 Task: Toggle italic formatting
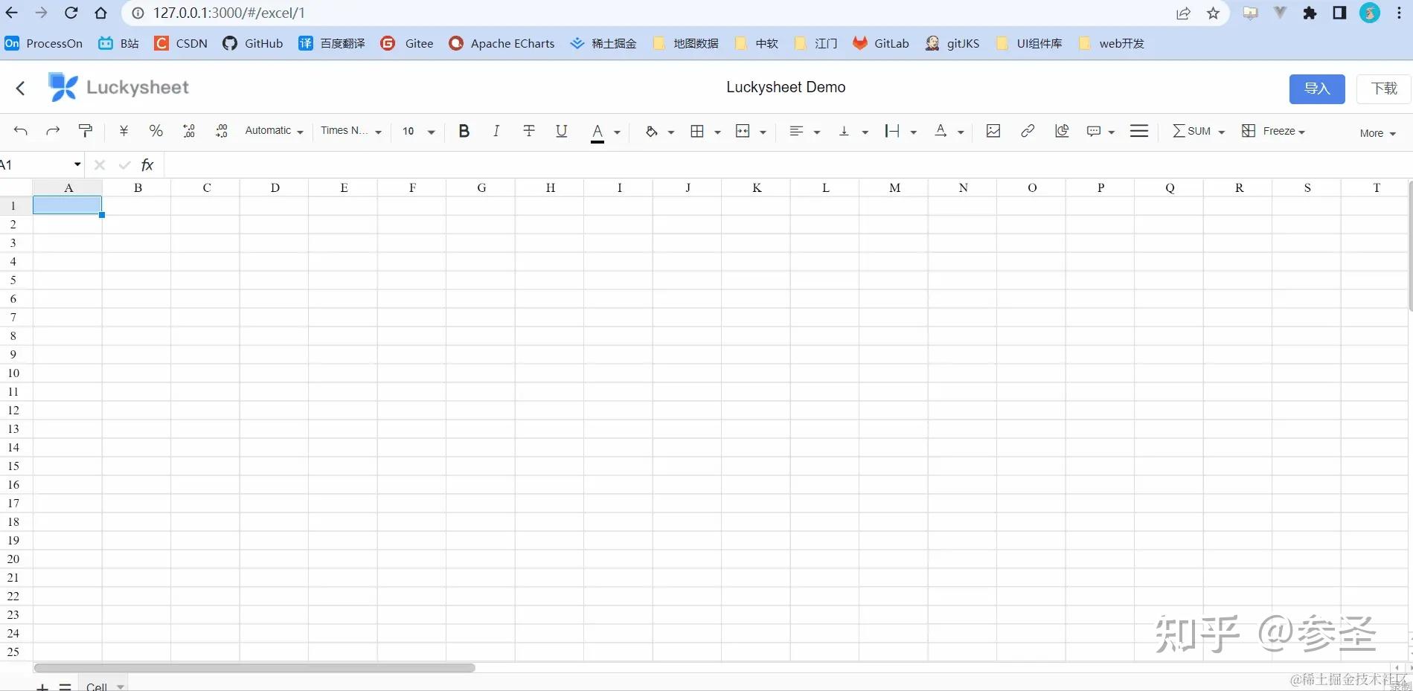tap(496, 131)
